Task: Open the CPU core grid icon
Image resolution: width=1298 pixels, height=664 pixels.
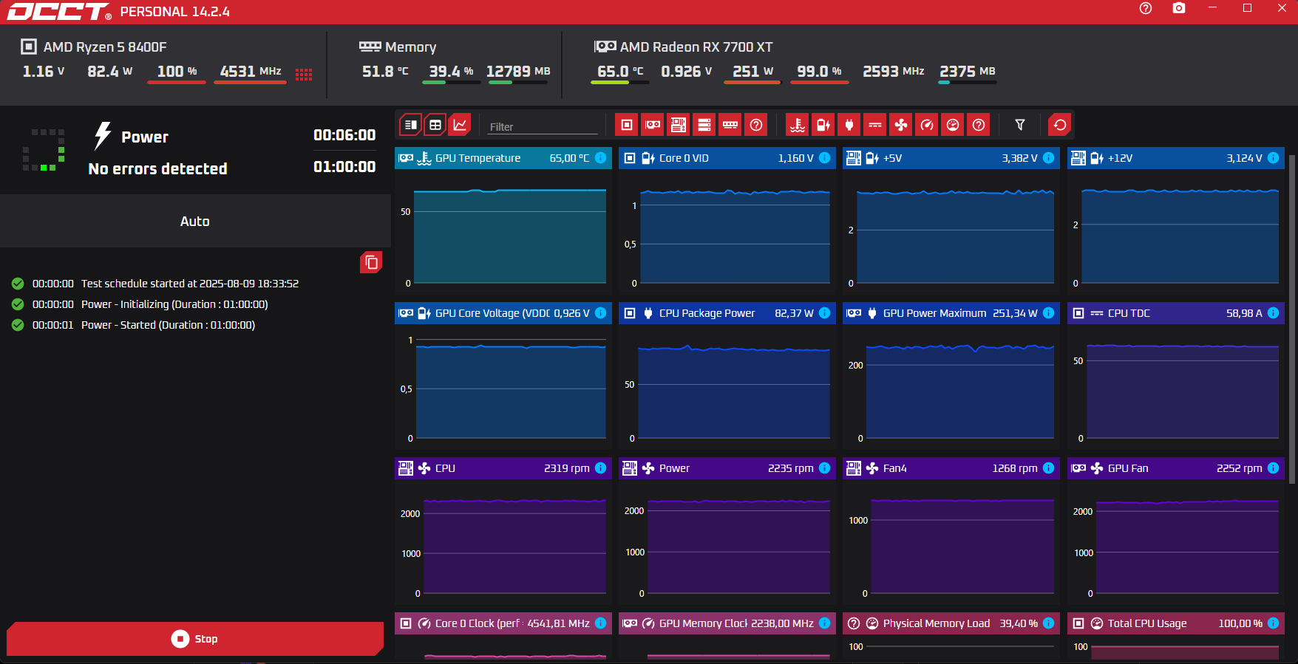Action: pyautogui.click(x=304, y=74)
